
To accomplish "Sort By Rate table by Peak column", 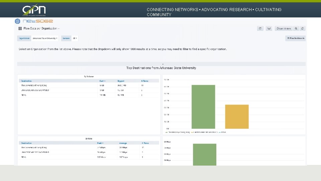I will [100, 143].
